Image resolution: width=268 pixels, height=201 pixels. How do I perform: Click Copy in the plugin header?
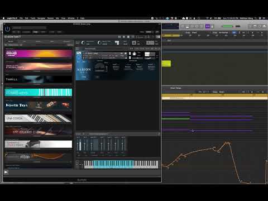pyautogui.click(x=35, y=32)
